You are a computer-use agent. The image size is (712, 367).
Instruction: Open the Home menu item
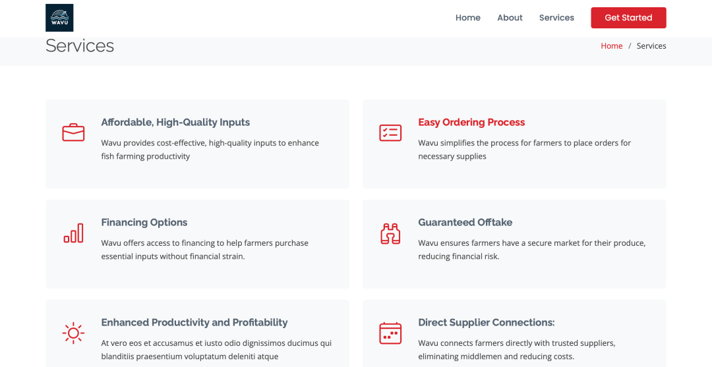pos(467,18)
